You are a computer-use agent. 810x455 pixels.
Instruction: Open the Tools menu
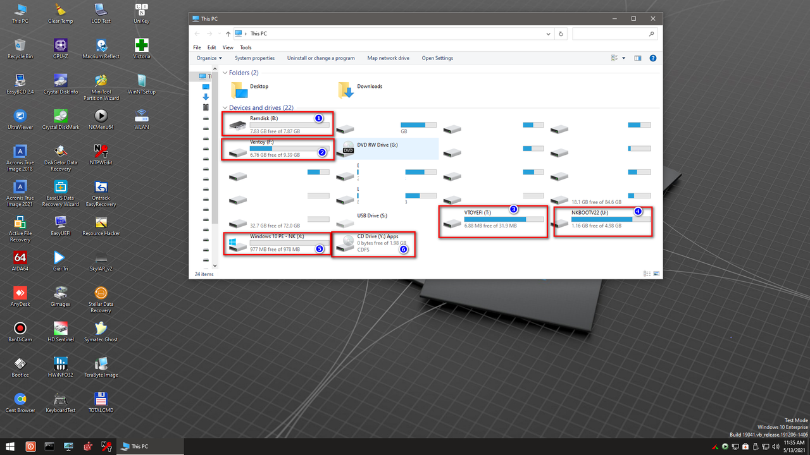click(x=246, y=47)
